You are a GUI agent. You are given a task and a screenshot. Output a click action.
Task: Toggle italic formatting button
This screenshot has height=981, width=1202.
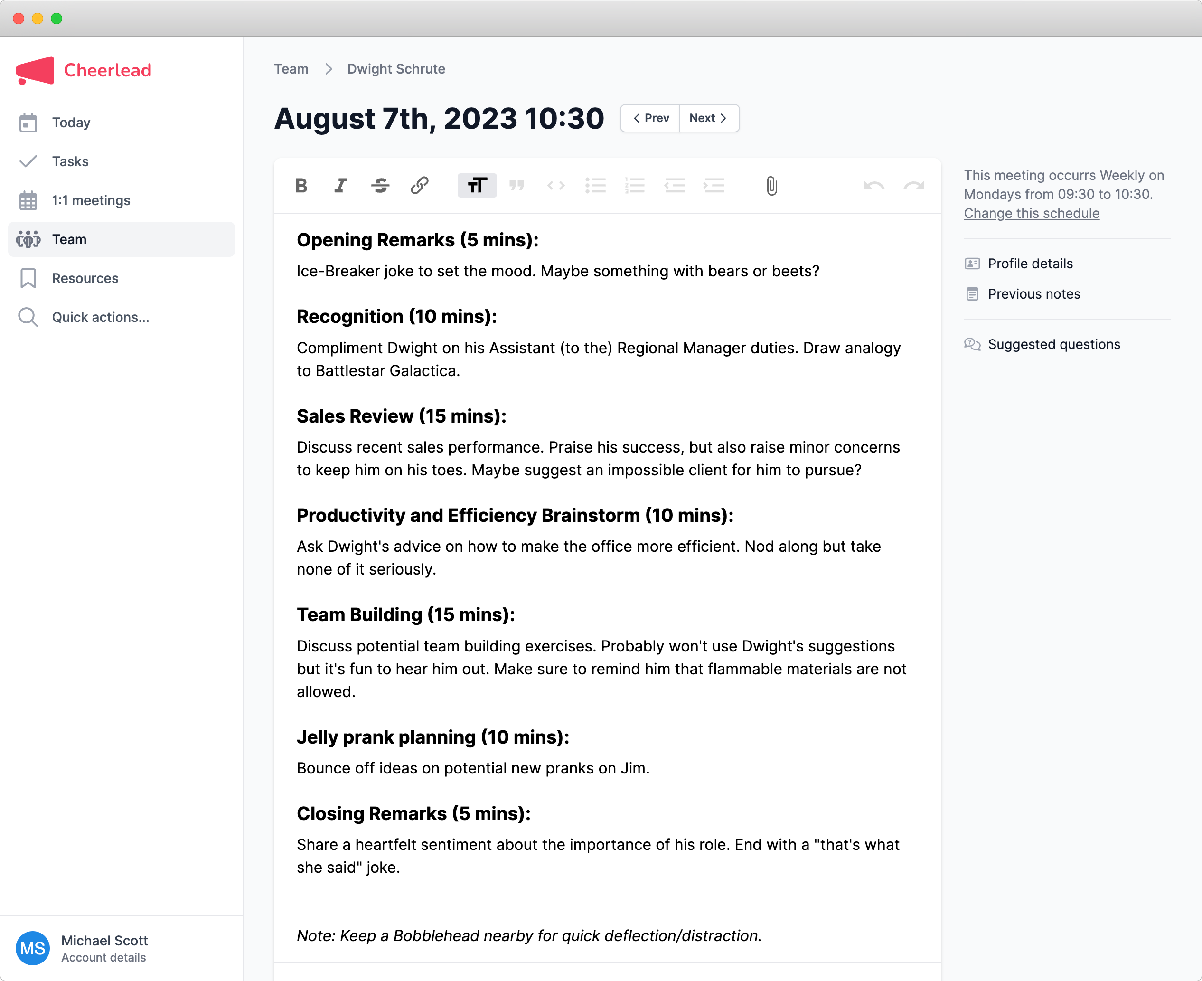[340, 185]
